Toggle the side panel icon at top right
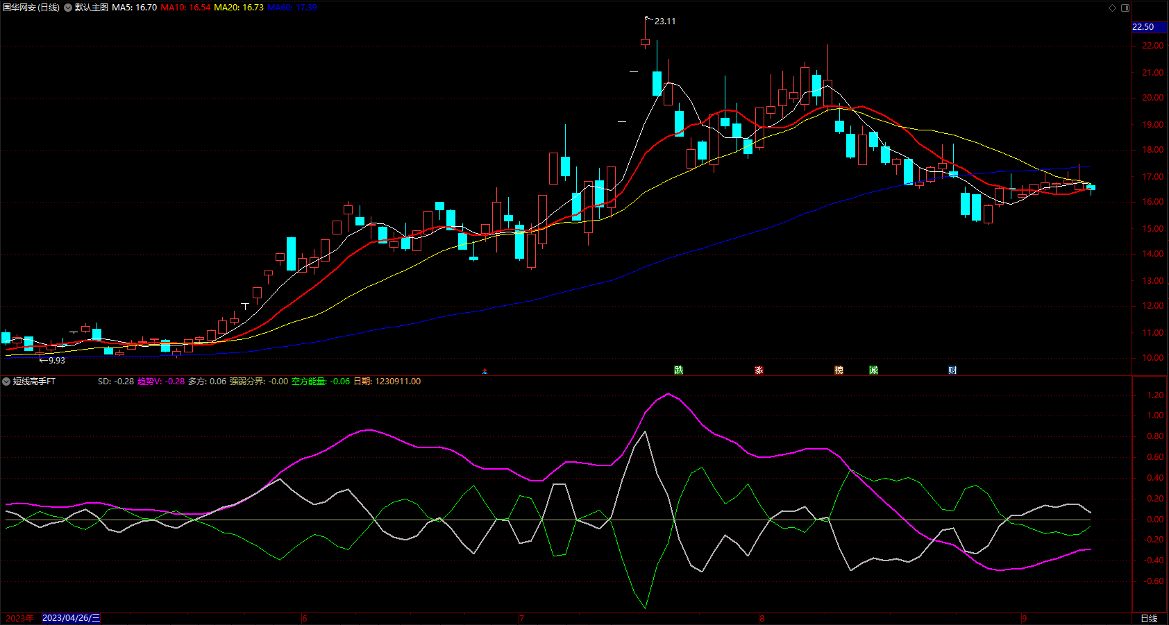This screenshot has width=1169, height=625. coord(1125,8)
